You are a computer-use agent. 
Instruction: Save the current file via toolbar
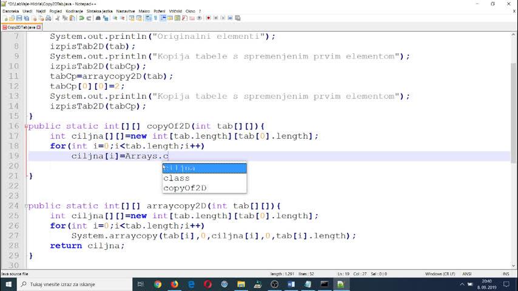click(x=19, y=18)
